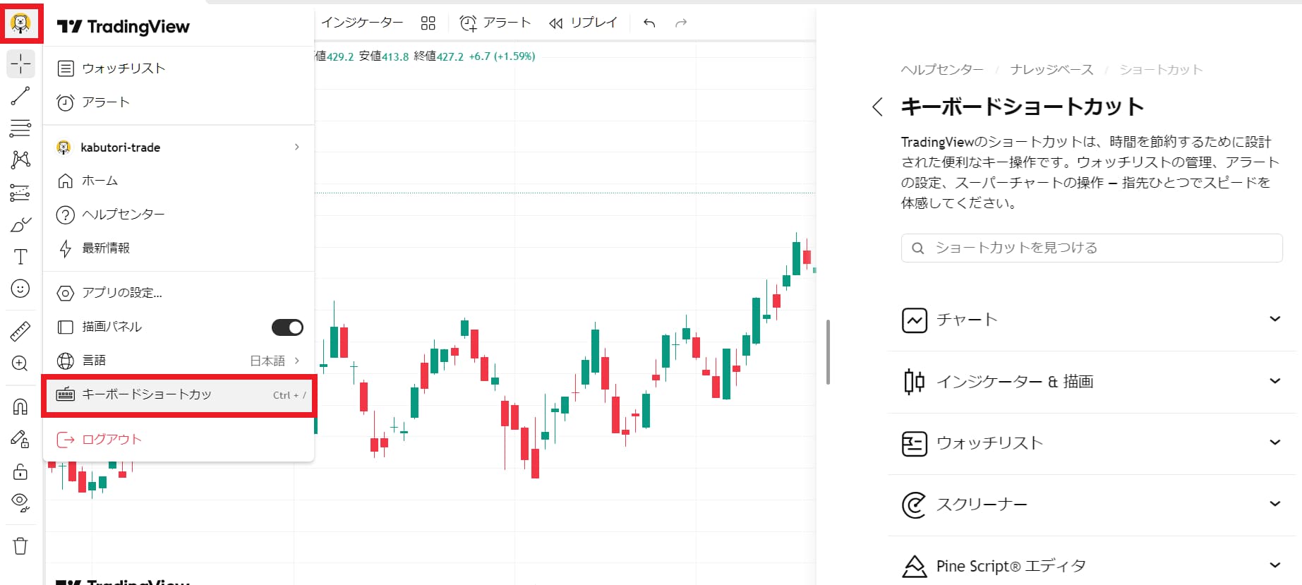Open the emoji icons tool

[20, 289]
